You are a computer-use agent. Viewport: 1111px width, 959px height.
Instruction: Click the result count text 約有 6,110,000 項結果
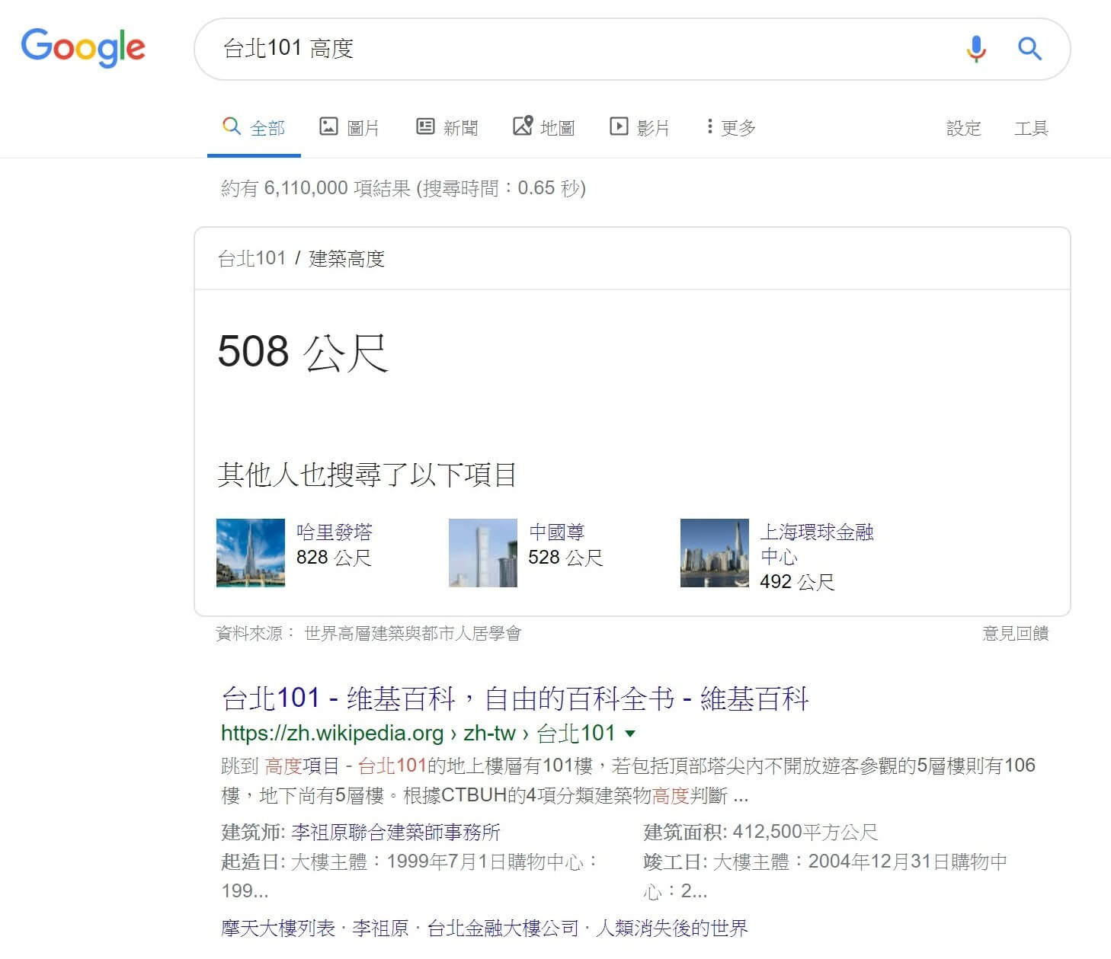click(x=316, y=188)
